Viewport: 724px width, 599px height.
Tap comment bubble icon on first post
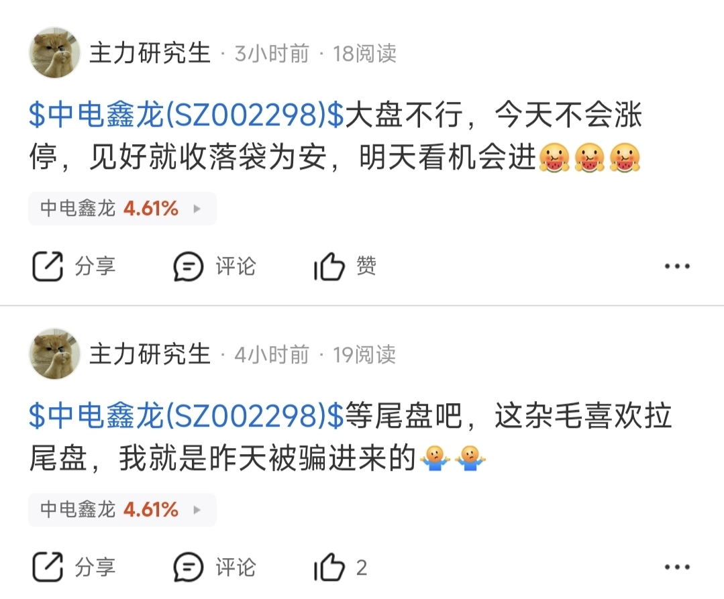(189, 266)
